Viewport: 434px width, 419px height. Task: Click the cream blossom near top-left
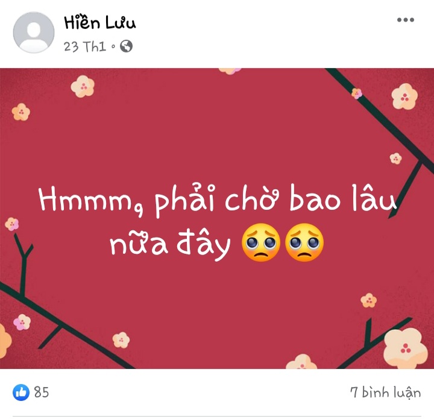83,86
